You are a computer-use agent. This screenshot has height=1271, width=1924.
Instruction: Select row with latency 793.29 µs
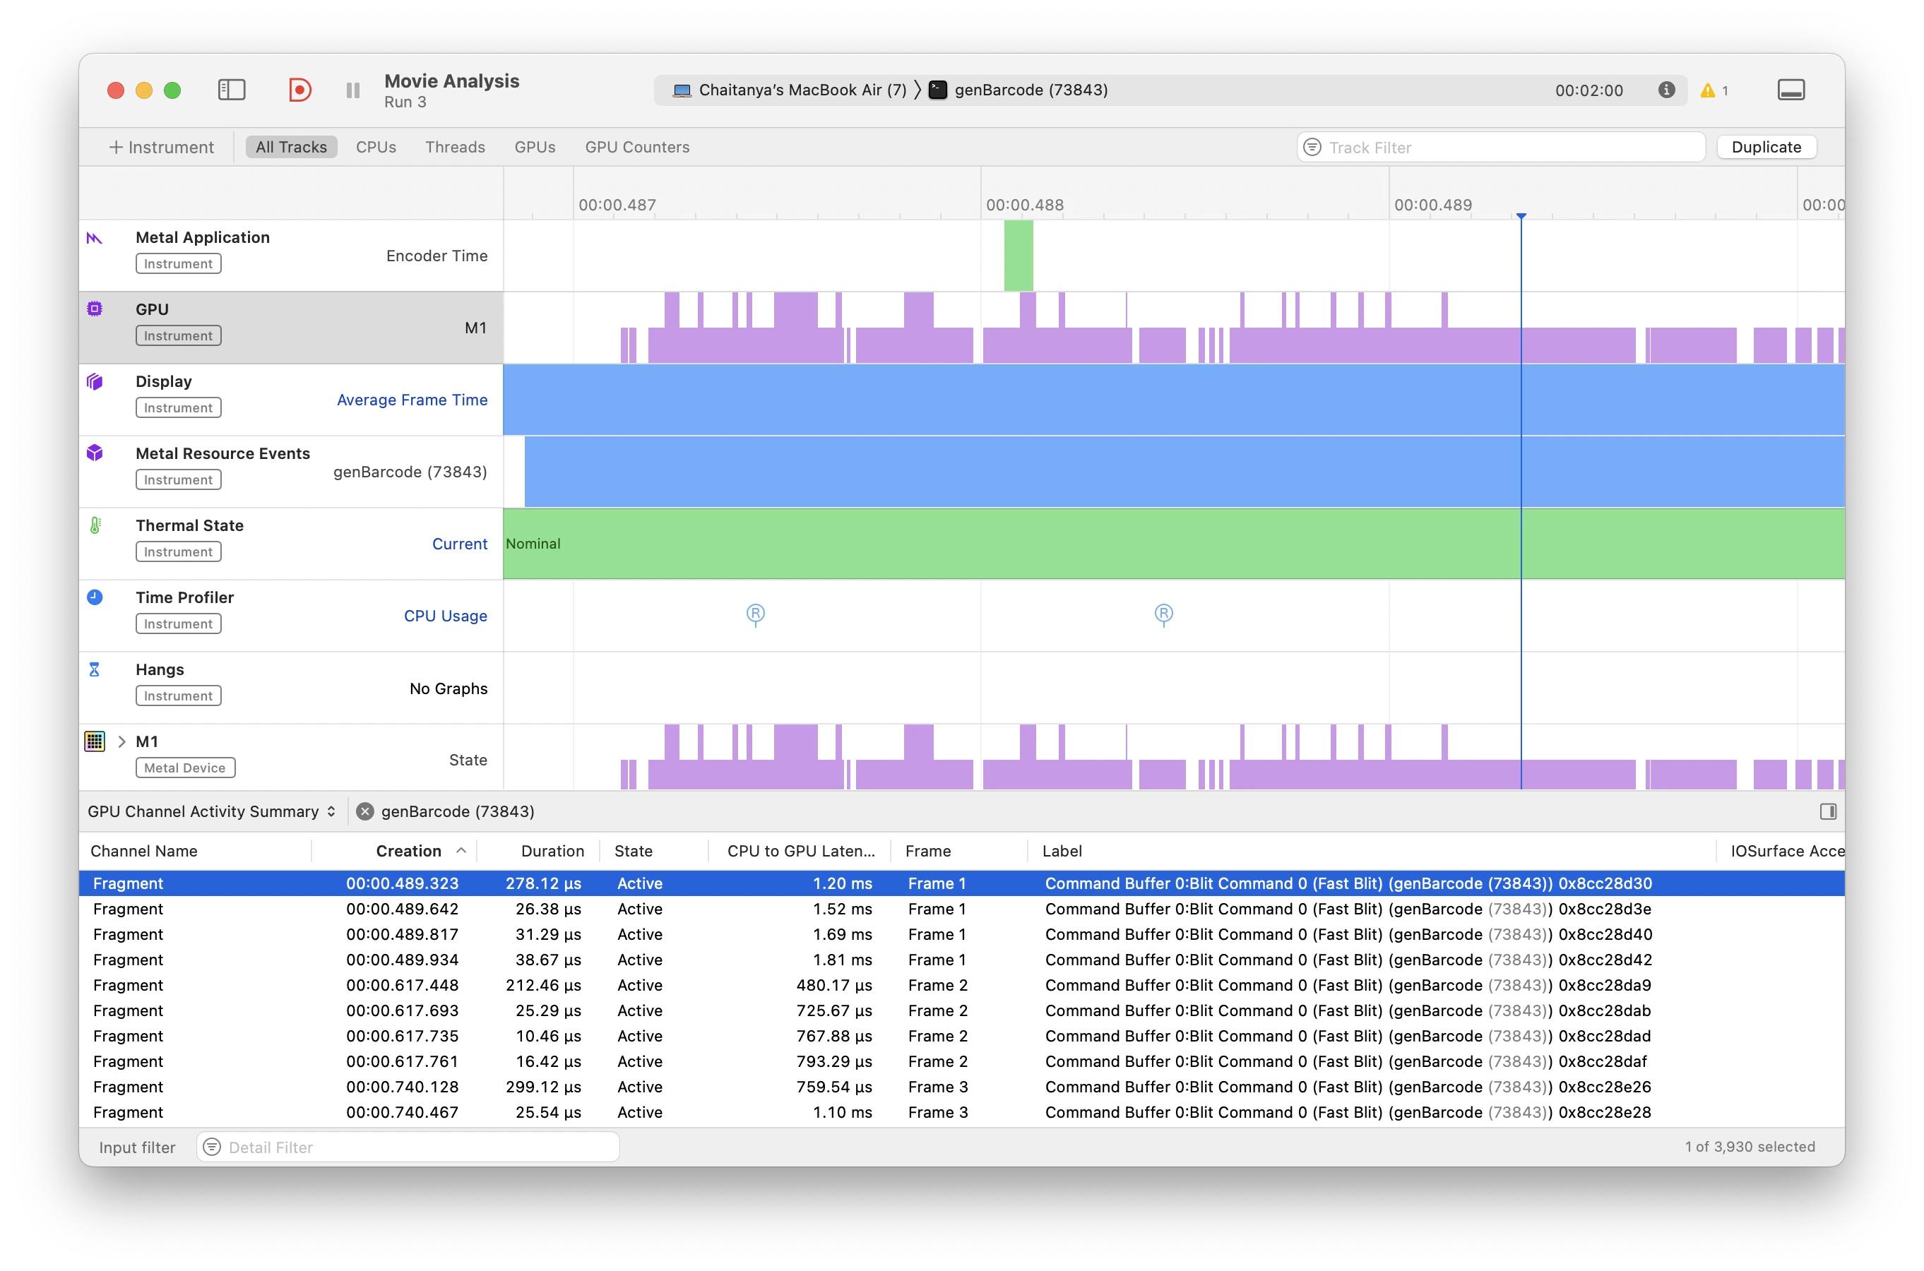961,1061
